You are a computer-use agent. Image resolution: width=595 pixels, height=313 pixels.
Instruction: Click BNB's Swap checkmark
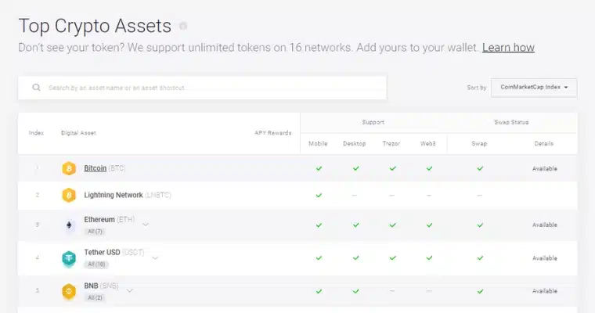click(x=480, y=291)
